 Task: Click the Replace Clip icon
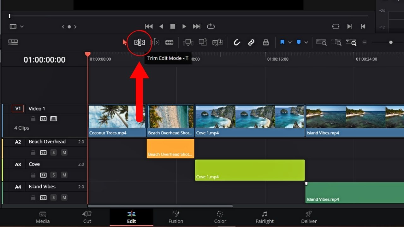(217, 42)
